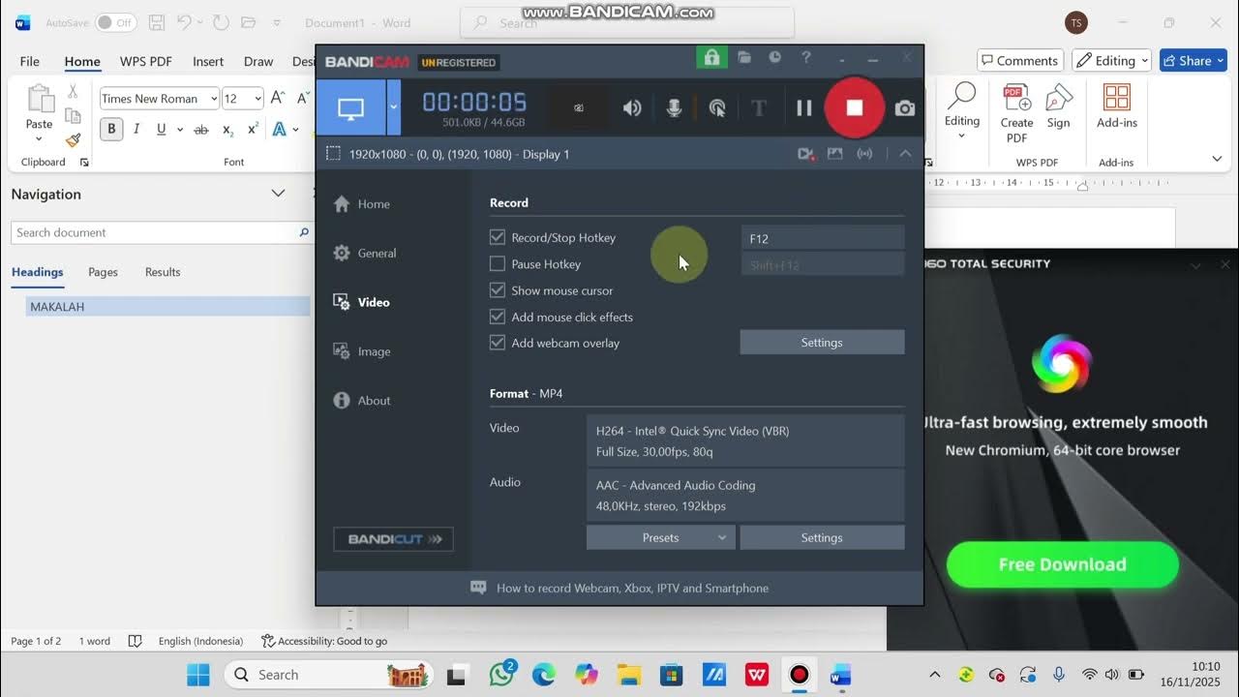Viewport: 1239px width, 697px height.
Task: Toggle Add mouse click effects checkbox
Action: click(x=498, y=317)
